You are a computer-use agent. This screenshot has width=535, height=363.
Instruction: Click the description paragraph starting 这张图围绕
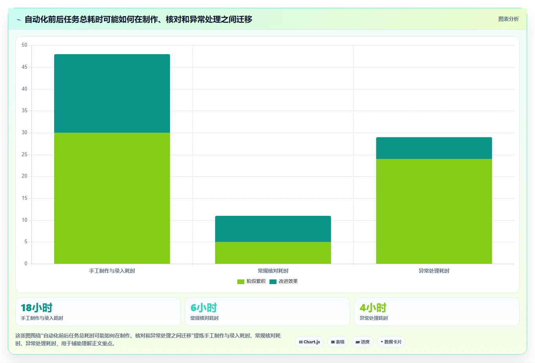pos(148,339)
